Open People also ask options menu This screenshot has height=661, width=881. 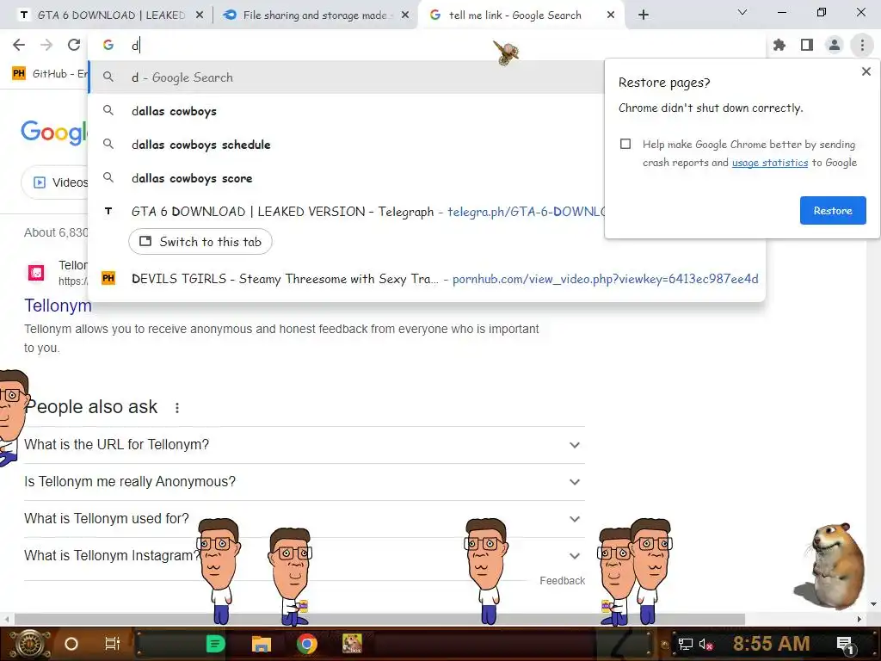[177, 408]
